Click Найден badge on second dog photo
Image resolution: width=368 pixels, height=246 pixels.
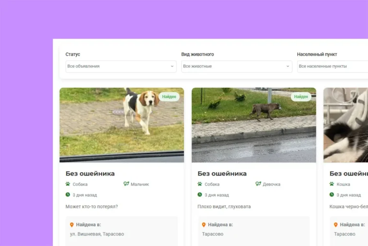click(x=301, y=96)
